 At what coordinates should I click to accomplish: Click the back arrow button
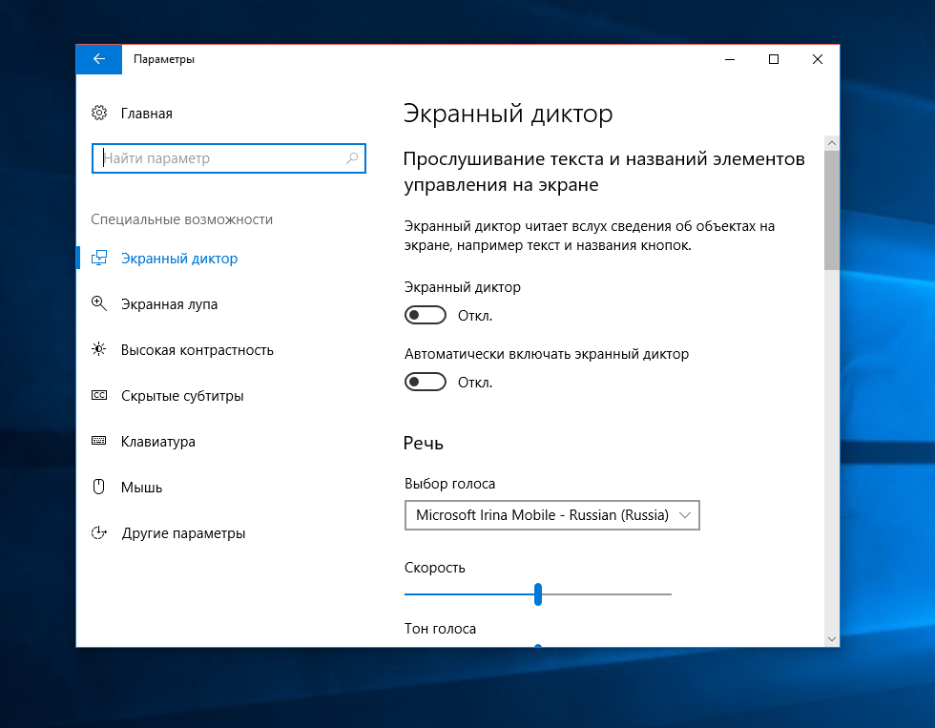99,59
